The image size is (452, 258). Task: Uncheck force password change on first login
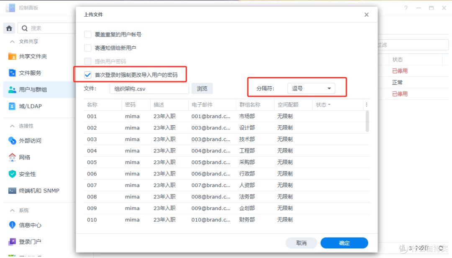pyautogui.click(x=87, y=75)
